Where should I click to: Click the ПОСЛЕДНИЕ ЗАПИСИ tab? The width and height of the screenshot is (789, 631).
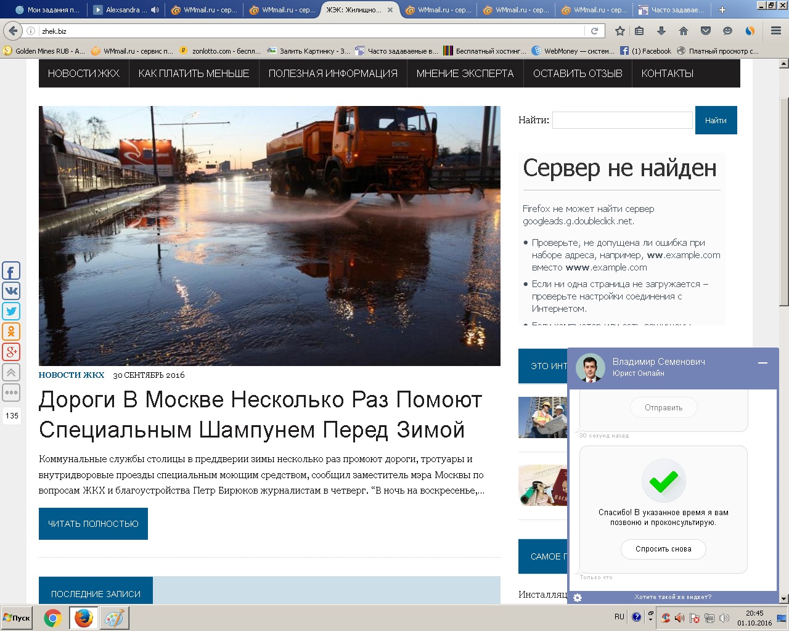point(96,594)
